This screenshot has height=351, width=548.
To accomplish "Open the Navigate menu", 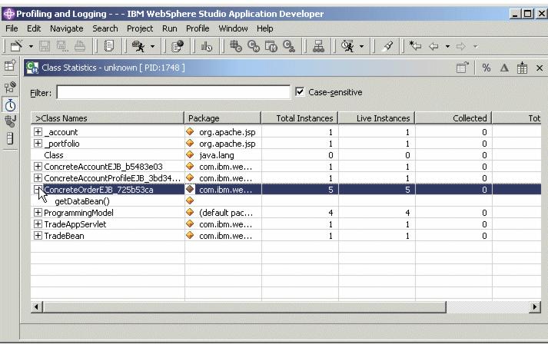I will 66,28.
